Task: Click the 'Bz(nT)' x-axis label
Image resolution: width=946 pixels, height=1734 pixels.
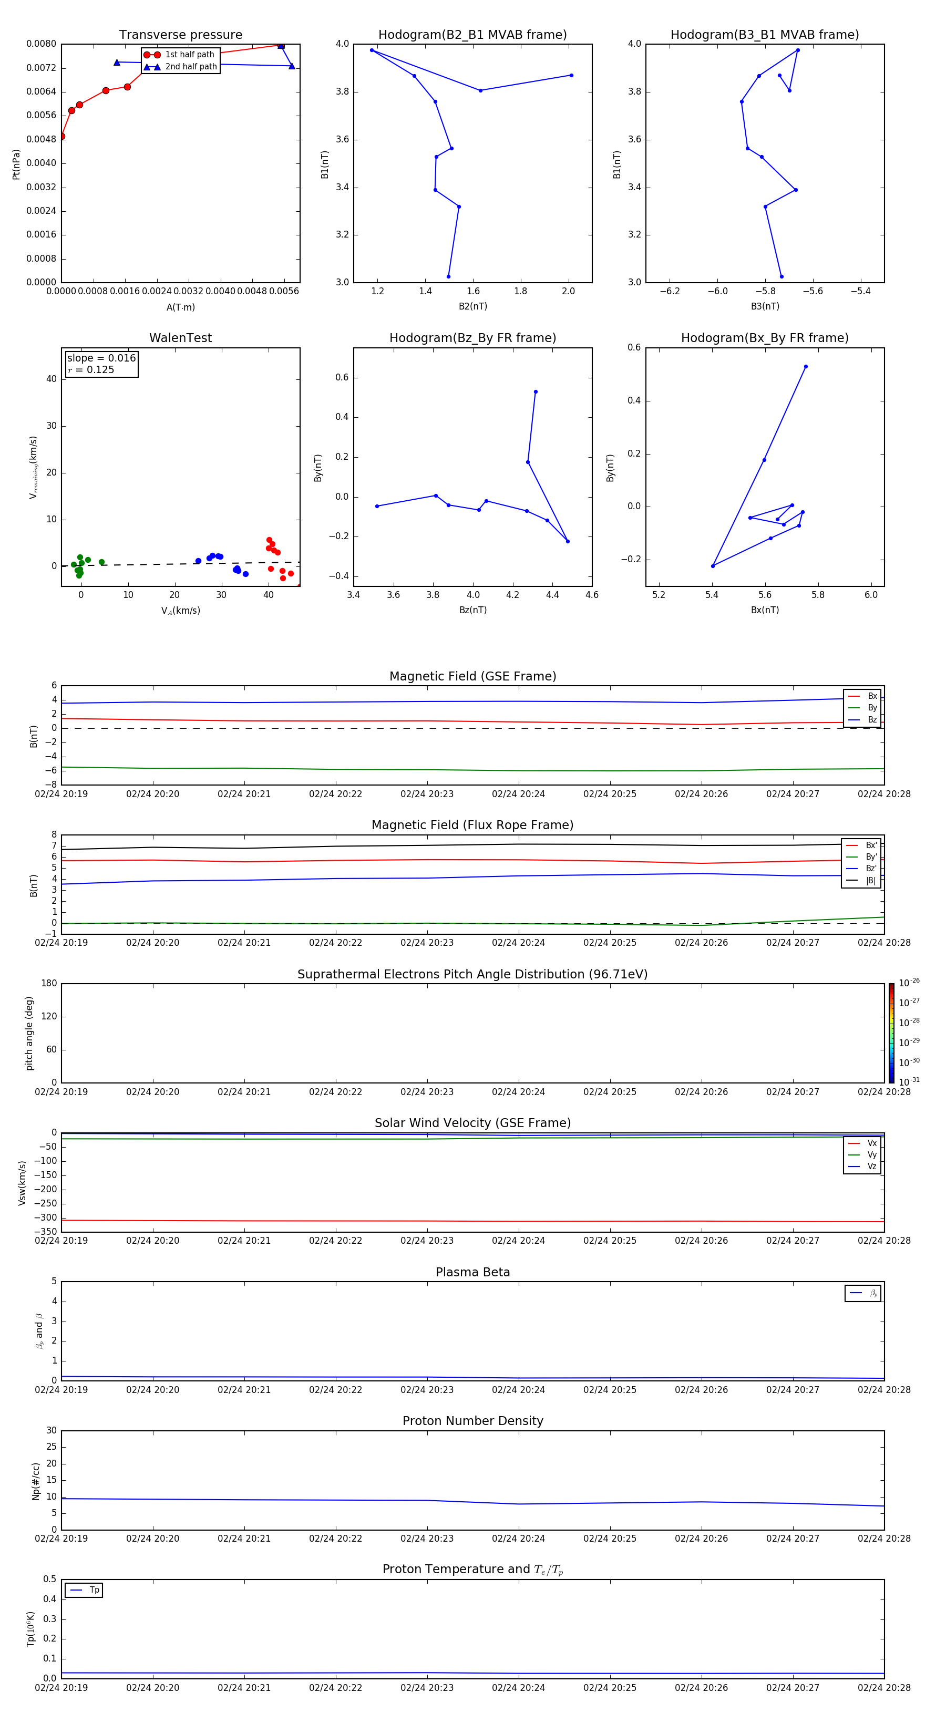Action: coord(472,611)
